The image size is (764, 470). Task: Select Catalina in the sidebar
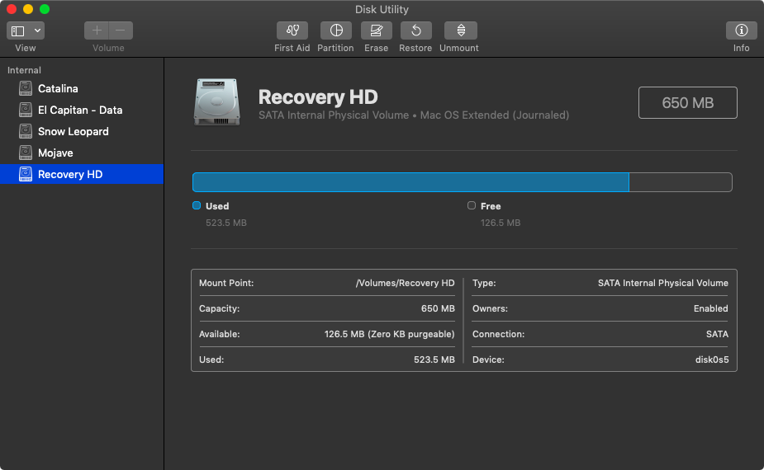(x=82, y=88)
